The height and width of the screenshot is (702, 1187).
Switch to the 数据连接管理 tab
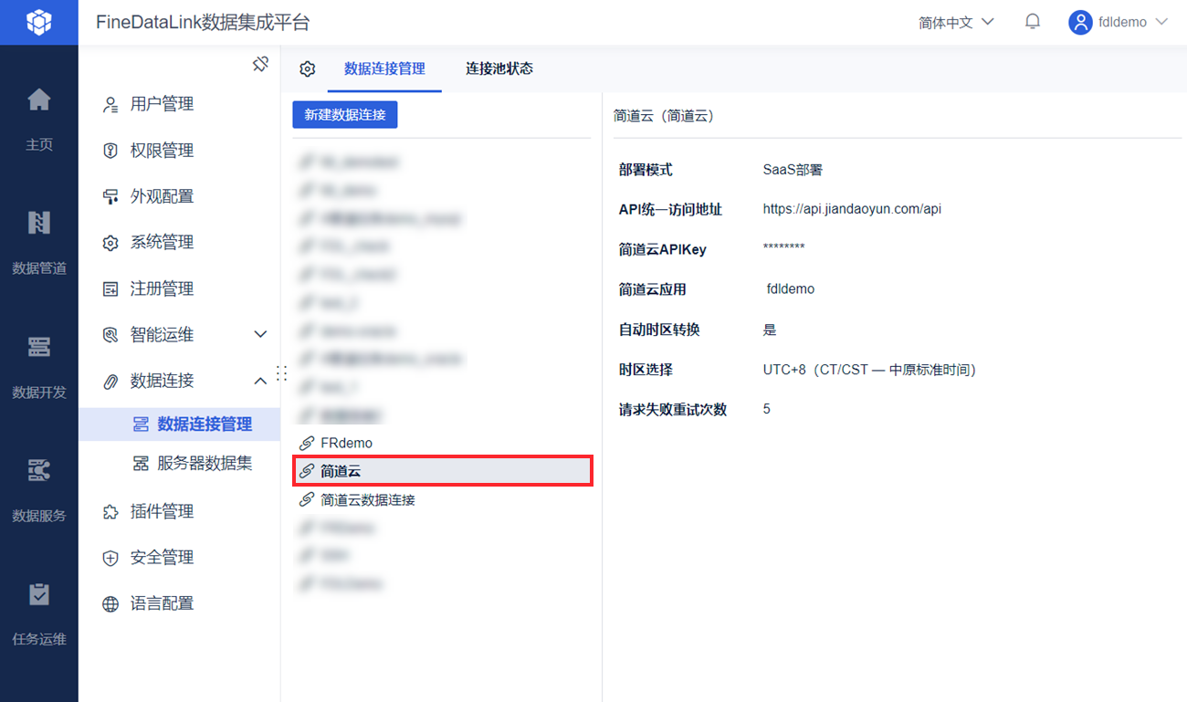pyautogui.click(x=384, y=68)
